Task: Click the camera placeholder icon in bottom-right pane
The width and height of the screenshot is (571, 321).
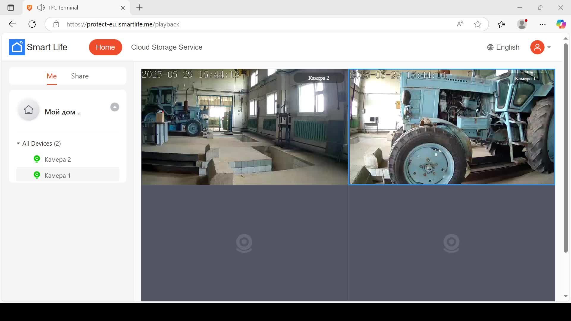Action: (451, 243)
